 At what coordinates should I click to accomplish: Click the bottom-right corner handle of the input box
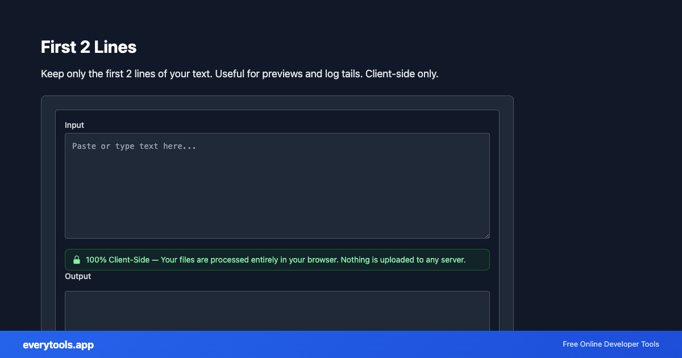coord(487,235)
